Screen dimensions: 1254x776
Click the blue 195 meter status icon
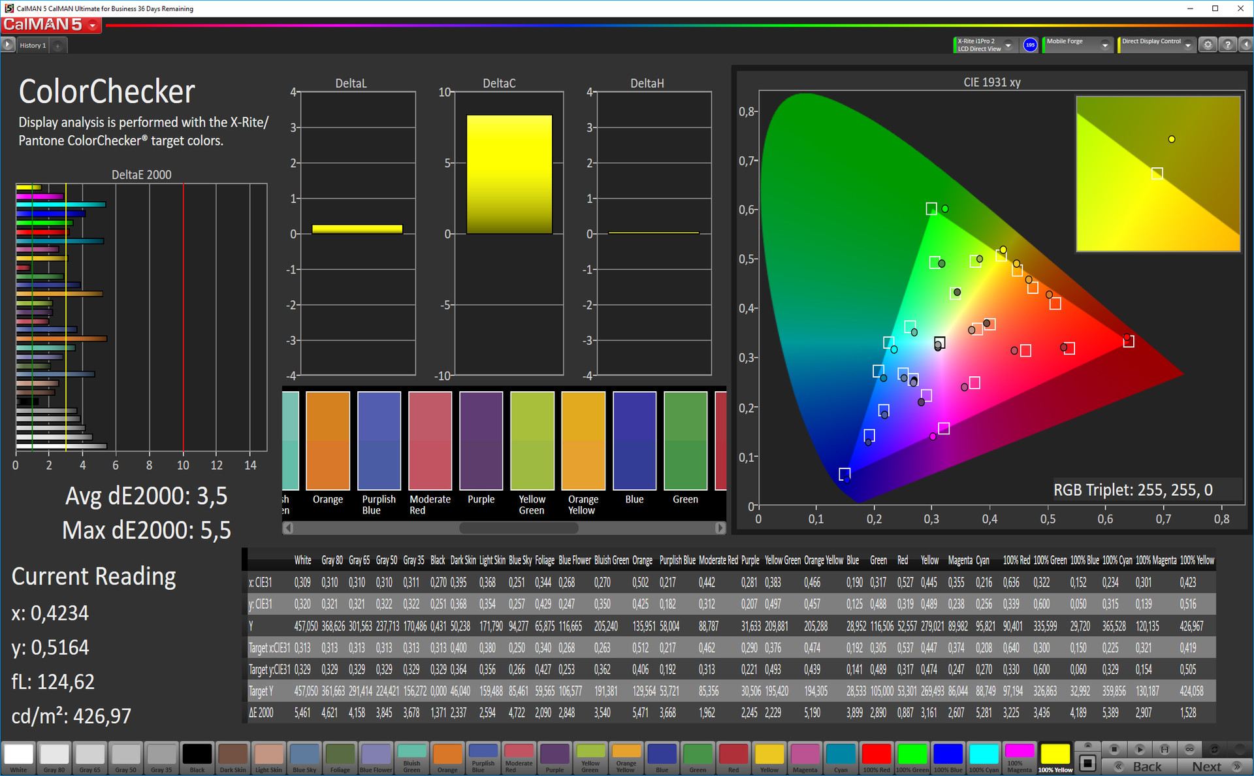pyautogui.click(x=1030, y=45)
